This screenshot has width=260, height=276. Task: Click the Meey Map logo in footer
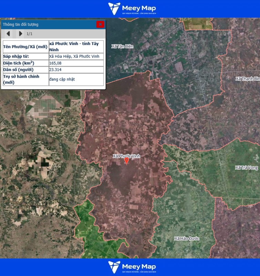pos(132,267)
